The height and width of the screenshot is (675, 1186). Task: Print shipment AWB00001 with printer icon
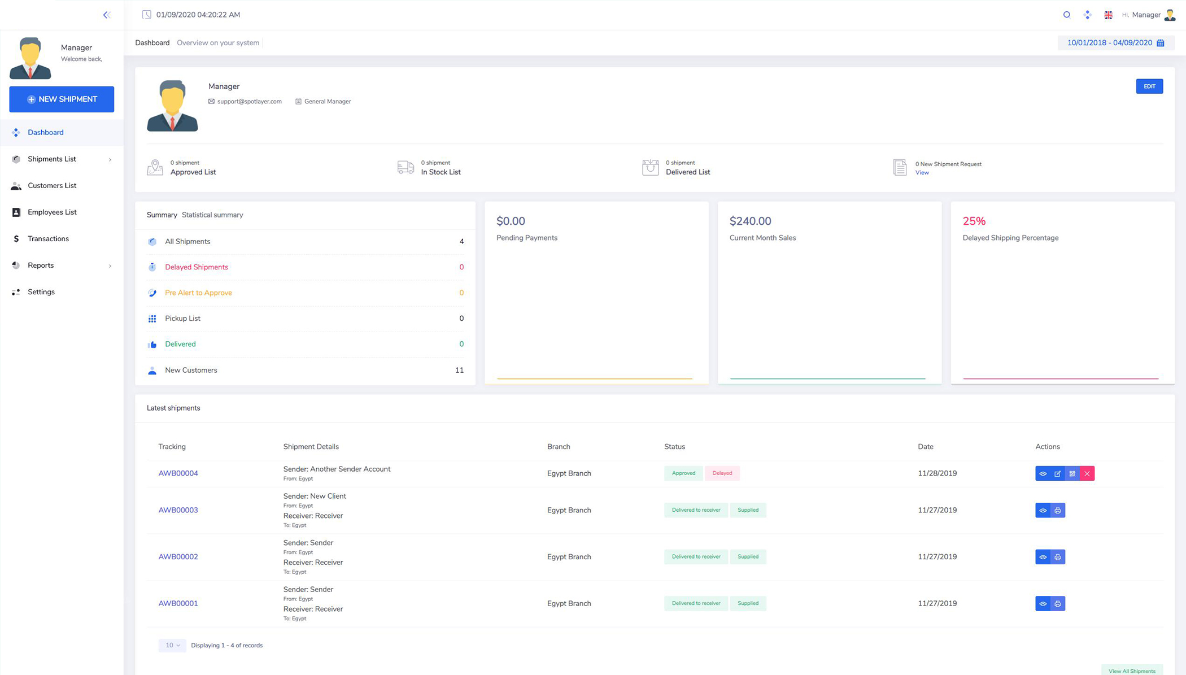(x=1057, y=603)
